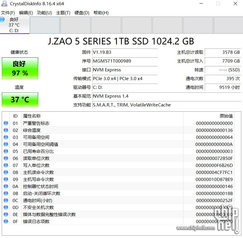This screenshot has height=238, width=243.
Task: Click the 主机总计读取 label
Action: (x=190, y=52)
